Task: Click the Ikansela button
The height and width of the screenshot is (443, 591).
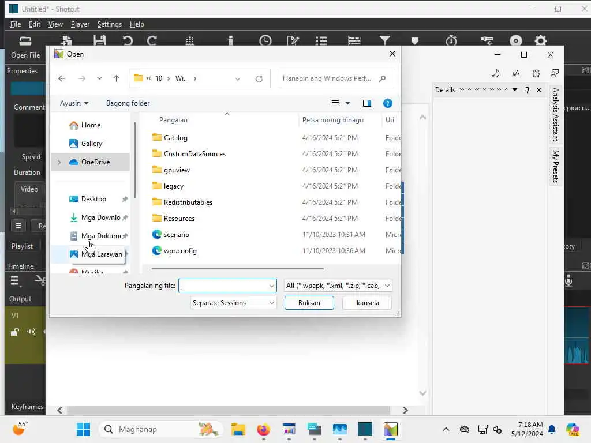Action: 366,303
